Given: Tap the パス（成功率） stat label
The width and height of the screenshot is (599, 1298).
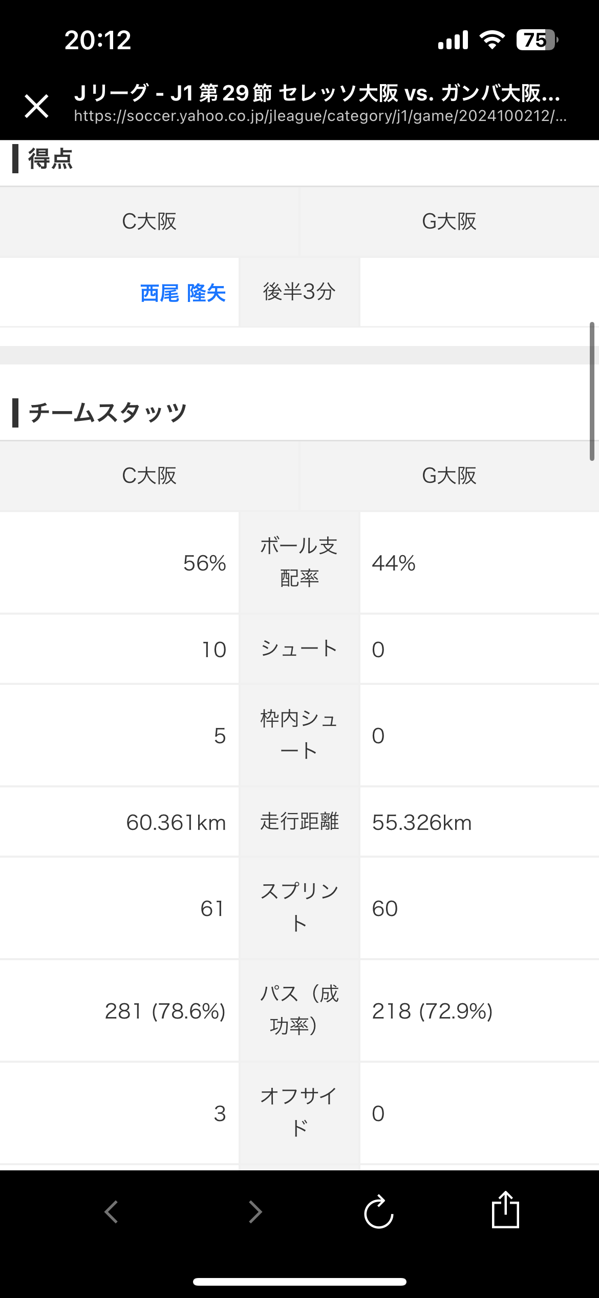Looking at the screenshot, I should (299, 1010).
